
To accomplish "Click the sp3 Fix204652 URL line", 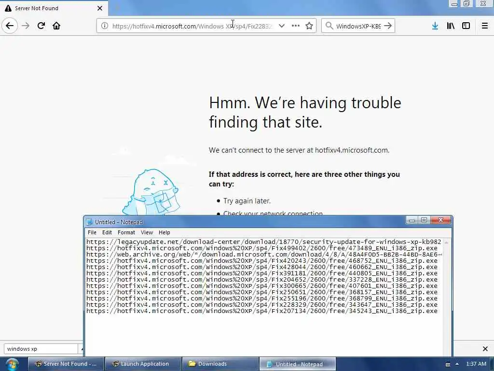I will pyautogui.click(x=262, y=280).
